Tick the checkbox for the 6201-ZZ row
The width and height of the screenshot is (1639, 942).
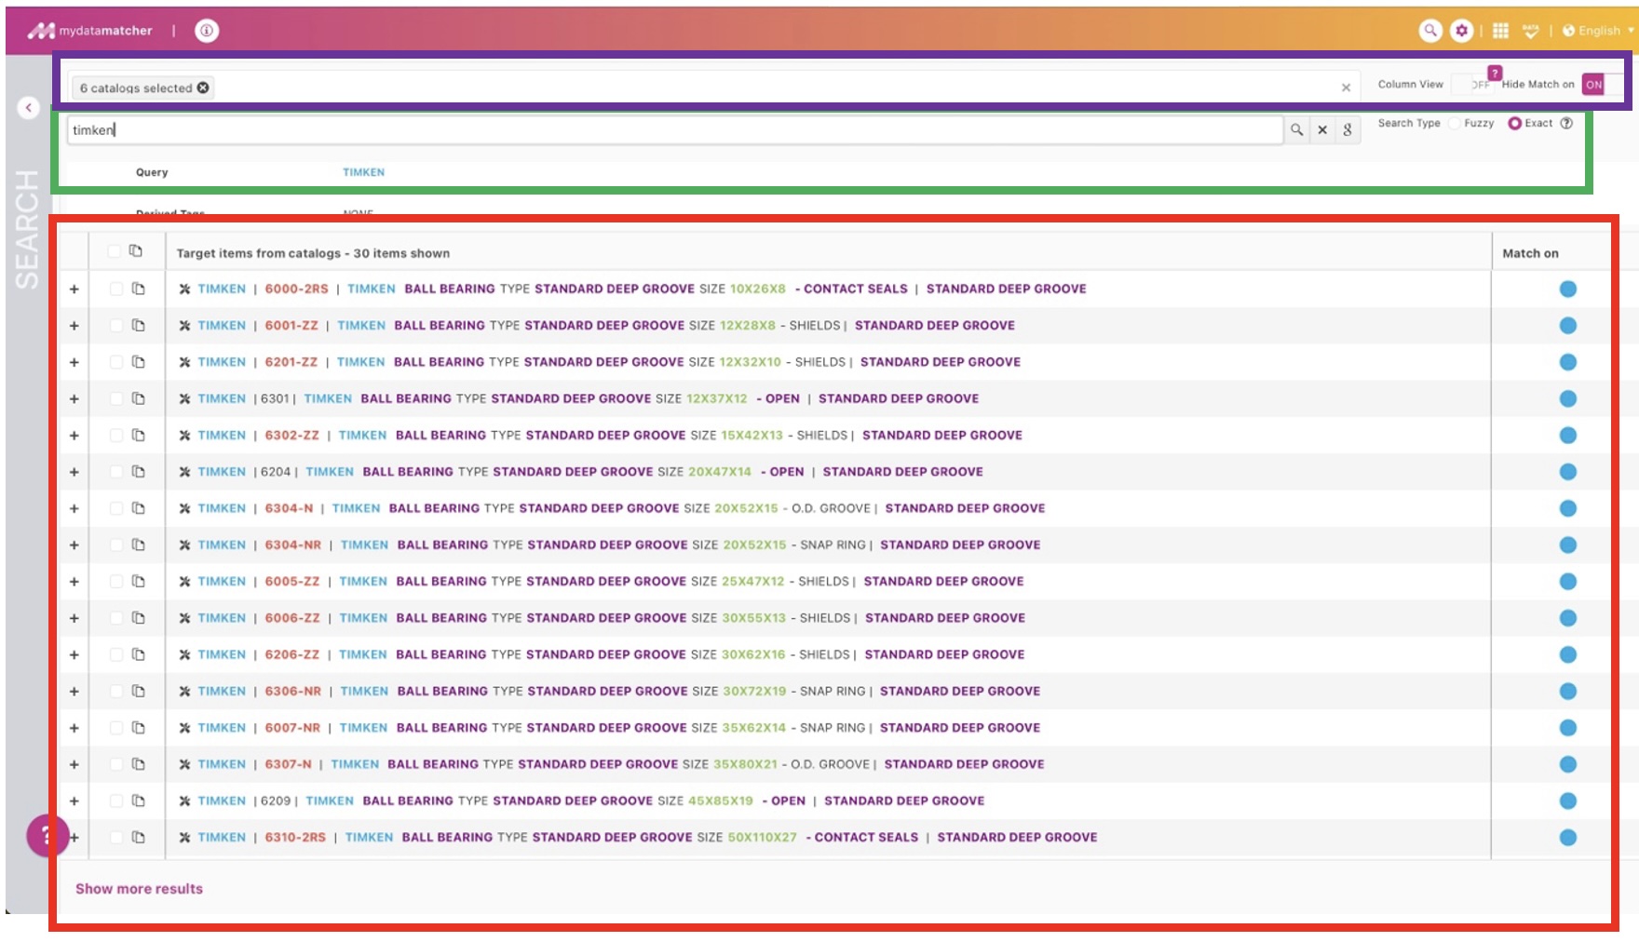tap(116, 362)
